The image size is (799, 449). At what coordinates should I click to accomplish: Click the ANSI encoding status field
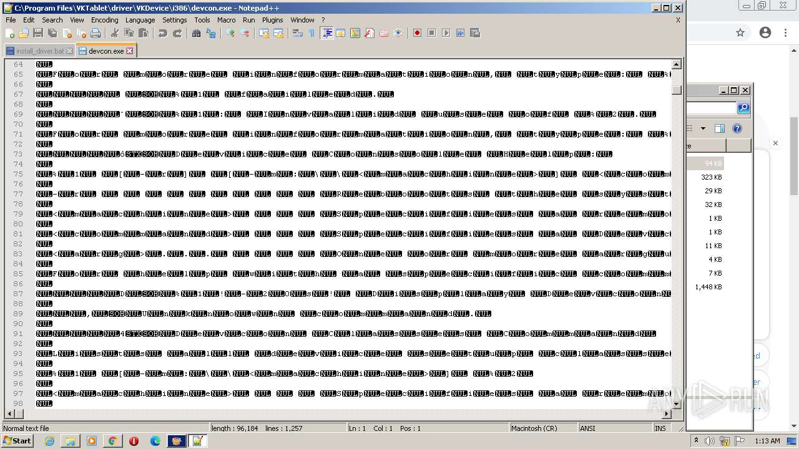click(x=615, y=428)
